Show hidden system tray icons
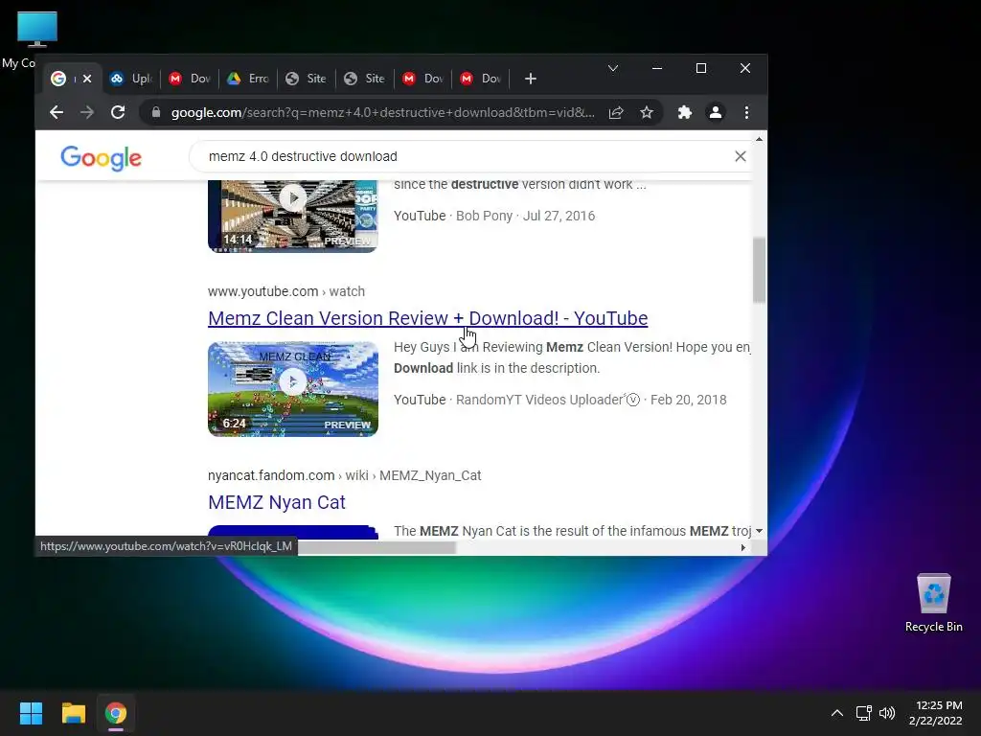 [837, 713]
